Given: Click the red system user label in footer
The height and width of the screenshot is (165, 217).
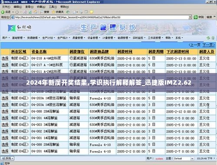Looking at the screenshot, I should (159, 159).
